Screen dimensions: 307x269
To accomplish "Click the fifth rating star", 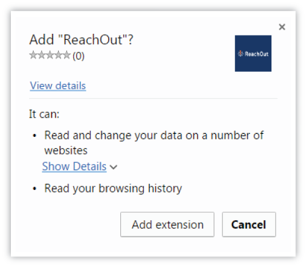I will pos(66,55).
